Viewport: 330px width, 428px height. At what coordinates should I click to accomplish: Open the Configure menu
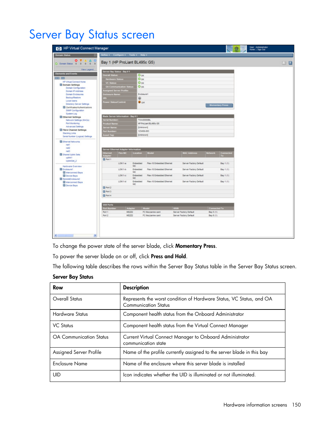pyautogui.click(x=119, y=55)
